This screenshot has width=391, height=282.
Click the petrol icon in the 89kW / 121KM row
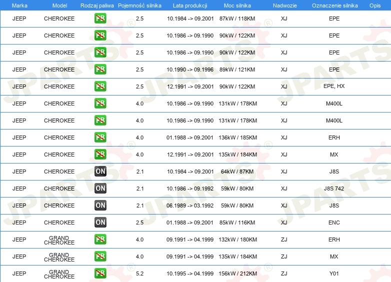pos(100,69)
